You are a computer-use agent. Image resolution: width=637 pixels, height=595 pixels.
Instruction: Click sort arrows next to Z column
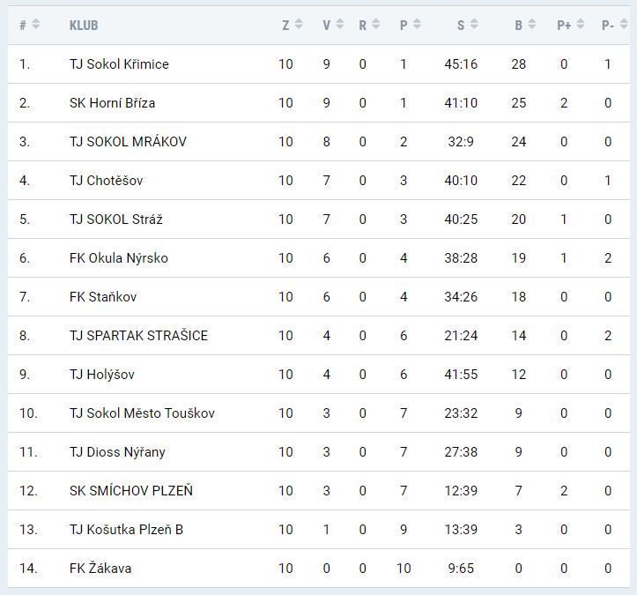pyautogui.click(x=299, y=25)
